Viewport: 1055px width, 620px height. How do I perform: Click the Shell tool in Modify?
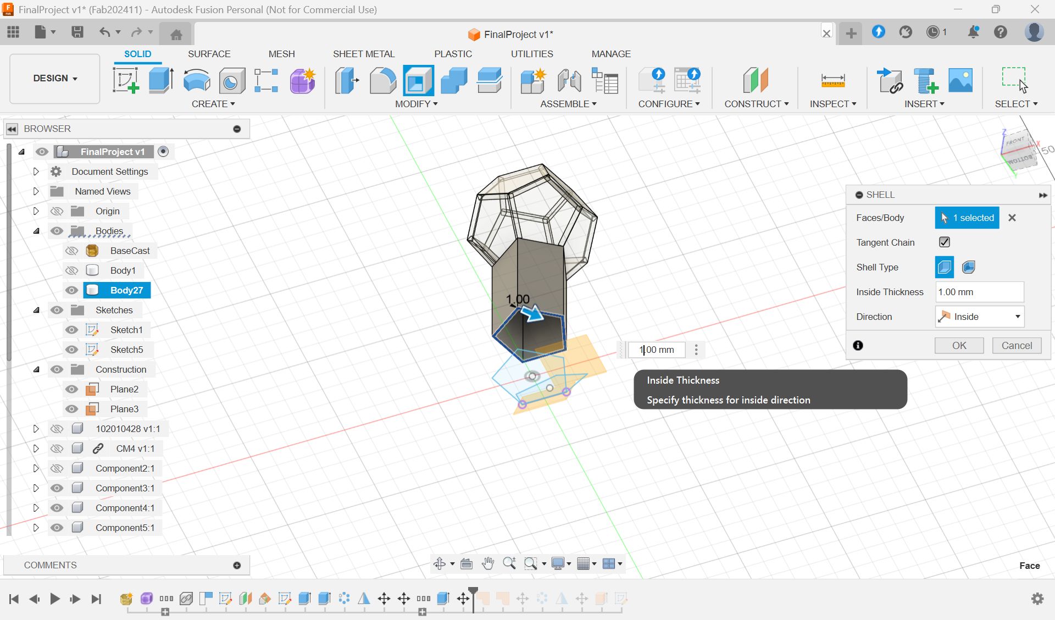click(x=418, y=80)
